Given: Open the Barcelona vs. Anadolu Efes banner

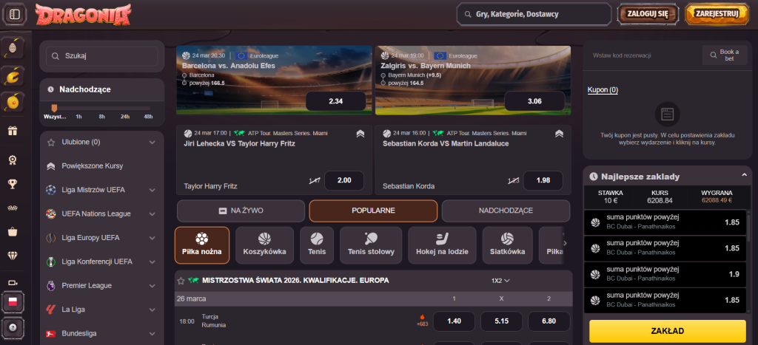Looking at the screenshot, I should pos(274,80).
